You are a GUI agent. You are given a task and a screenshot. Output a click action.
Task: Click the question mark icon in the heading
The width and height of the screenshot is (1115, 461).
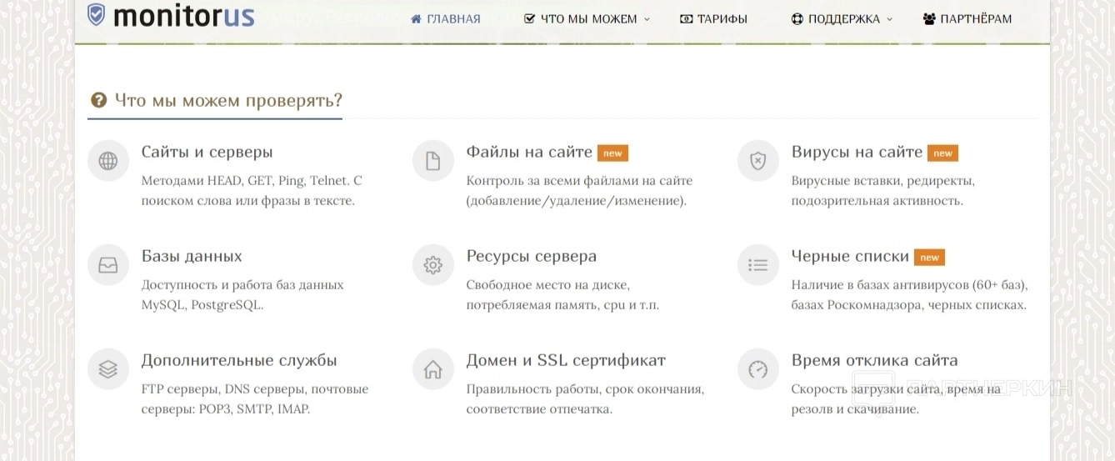pos(99,101)
